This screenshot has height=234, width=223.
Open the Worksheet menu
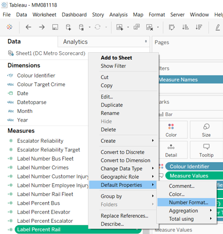(x=44, y=15)
